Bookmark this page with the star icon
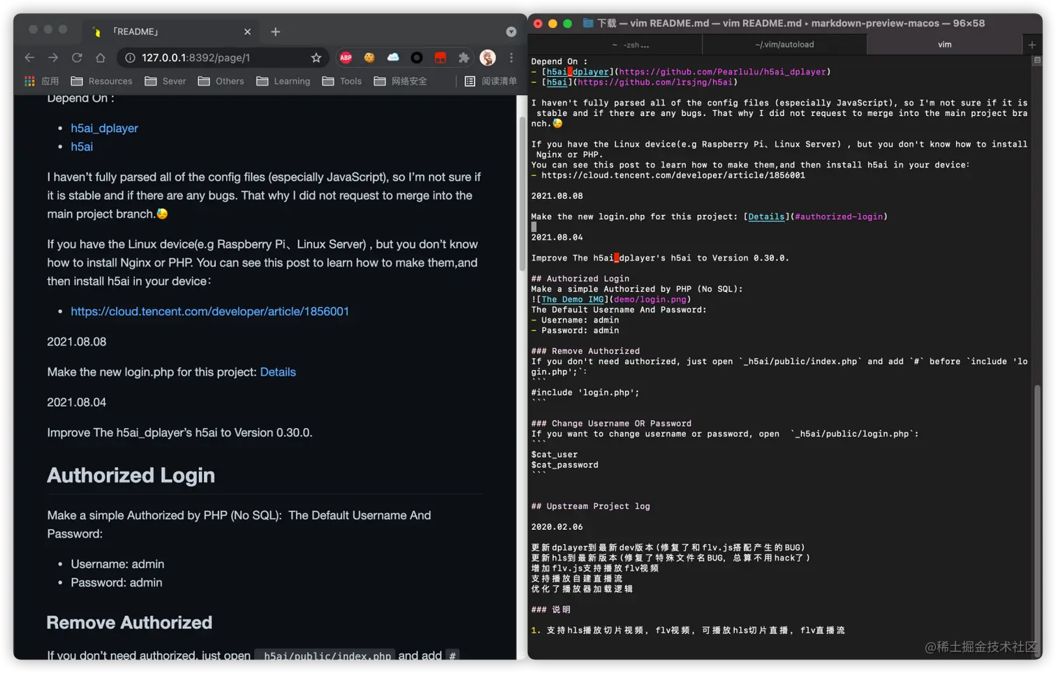1056x673 pixels. click(x=316, y=58)
